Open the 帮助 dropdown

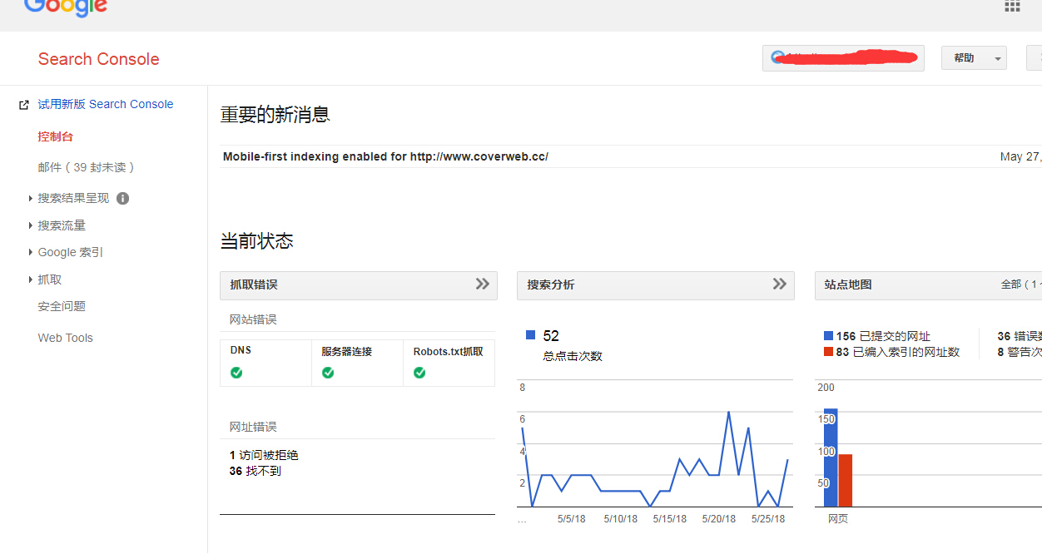coord(974,58)
